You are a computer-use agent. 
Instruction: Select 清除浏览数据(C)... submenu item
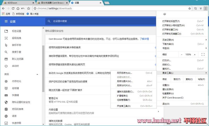tap(134, 92)
